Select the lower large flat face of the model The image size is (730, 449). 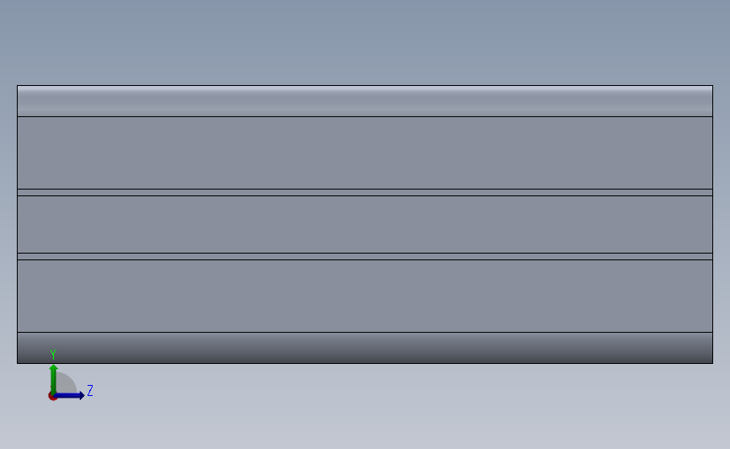tap(365, 296)
